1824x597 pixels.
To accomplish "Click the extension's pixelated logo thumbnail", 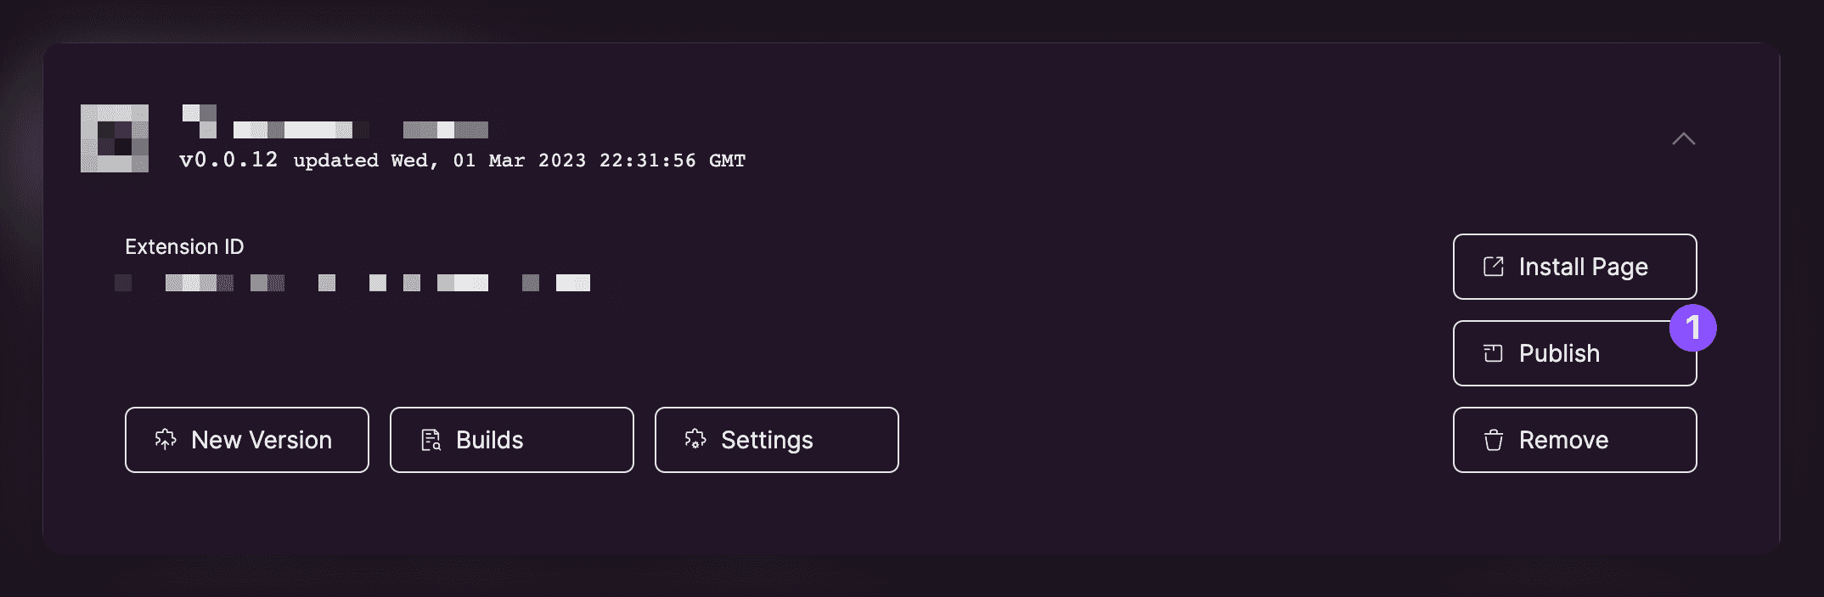I will click(x=115, y=138).
